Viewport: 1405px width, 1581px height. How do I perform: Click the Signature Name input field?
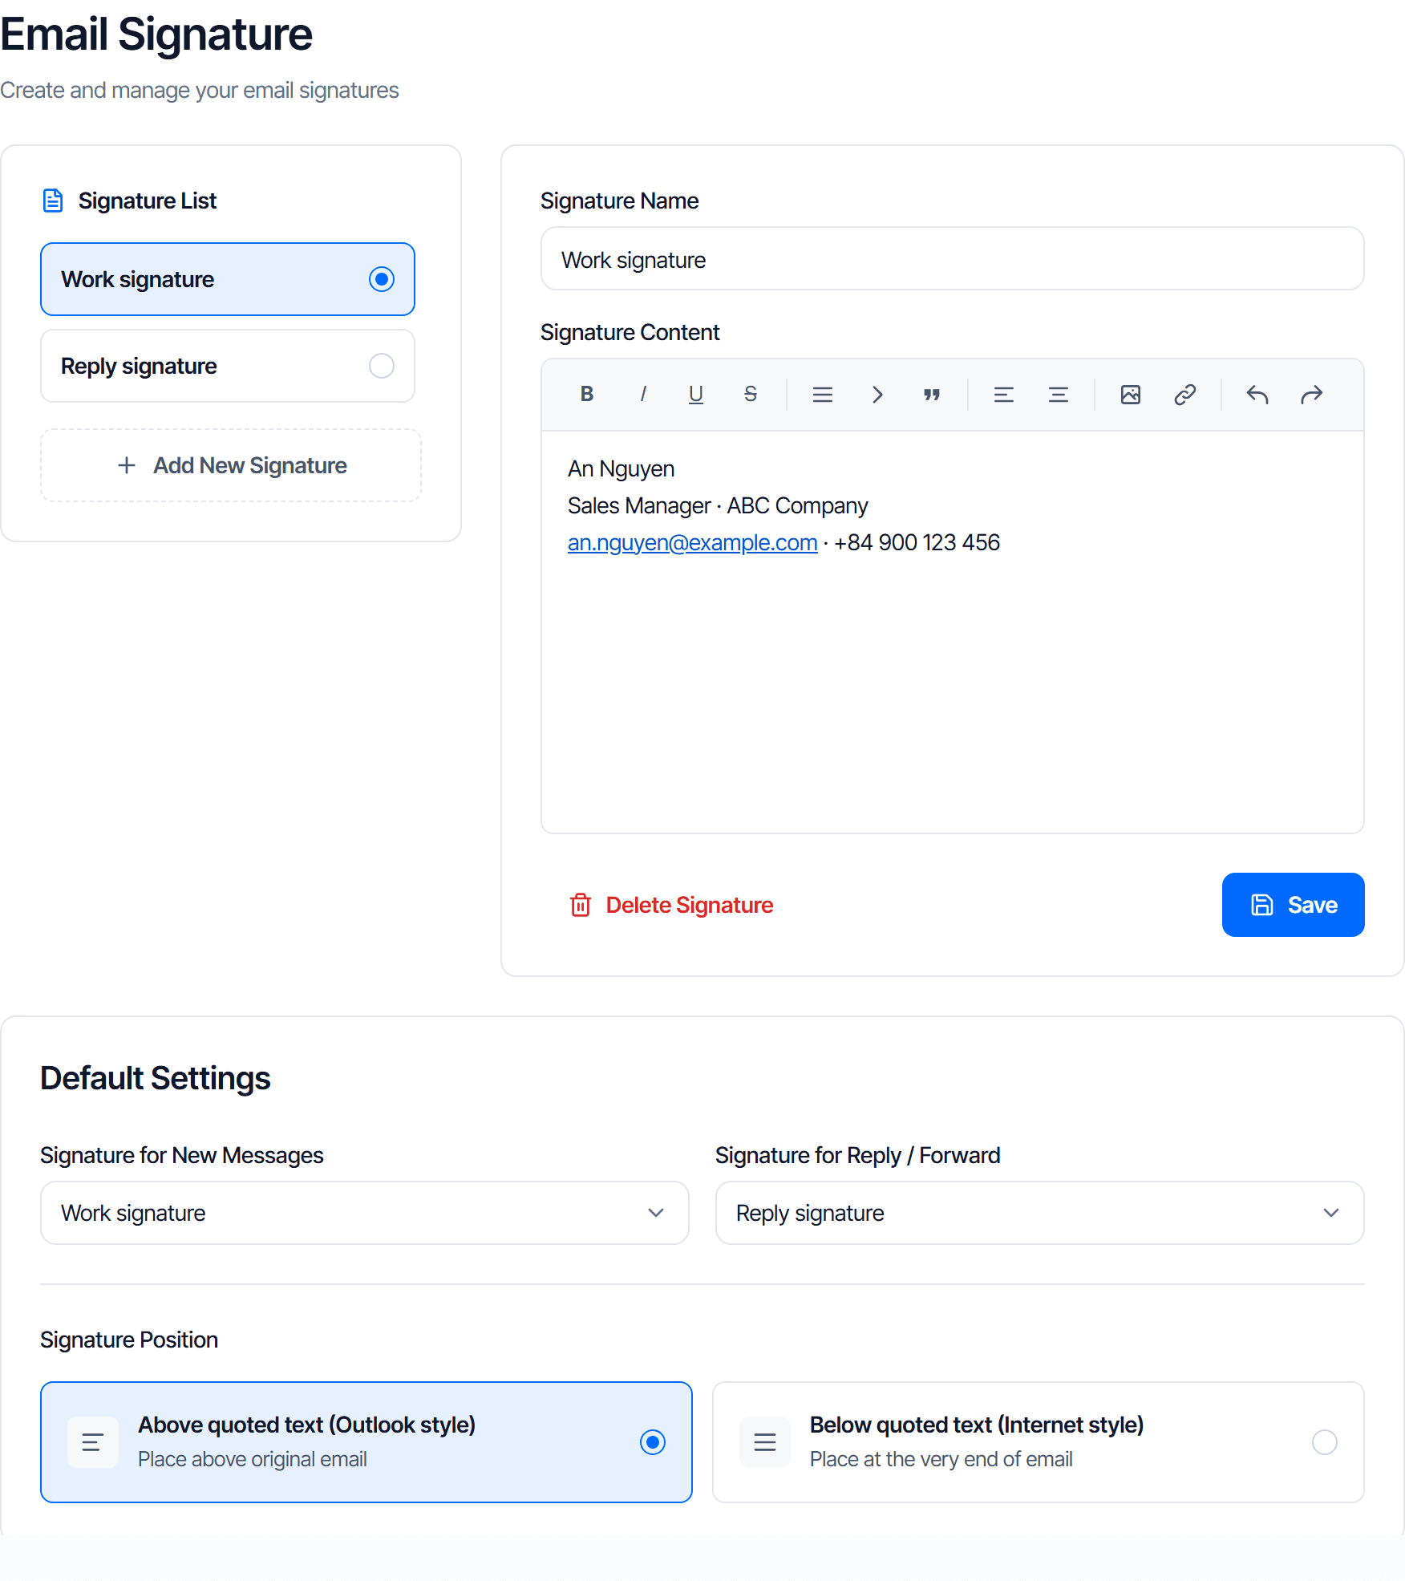(x=953, y=259)
